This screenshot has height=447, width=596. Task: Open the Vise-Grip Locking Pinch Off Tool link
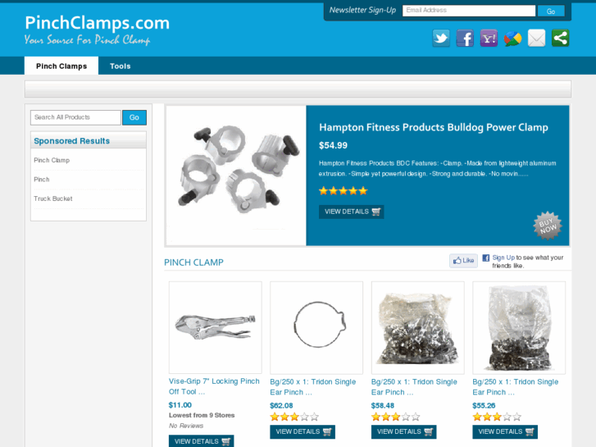[214, 386]
